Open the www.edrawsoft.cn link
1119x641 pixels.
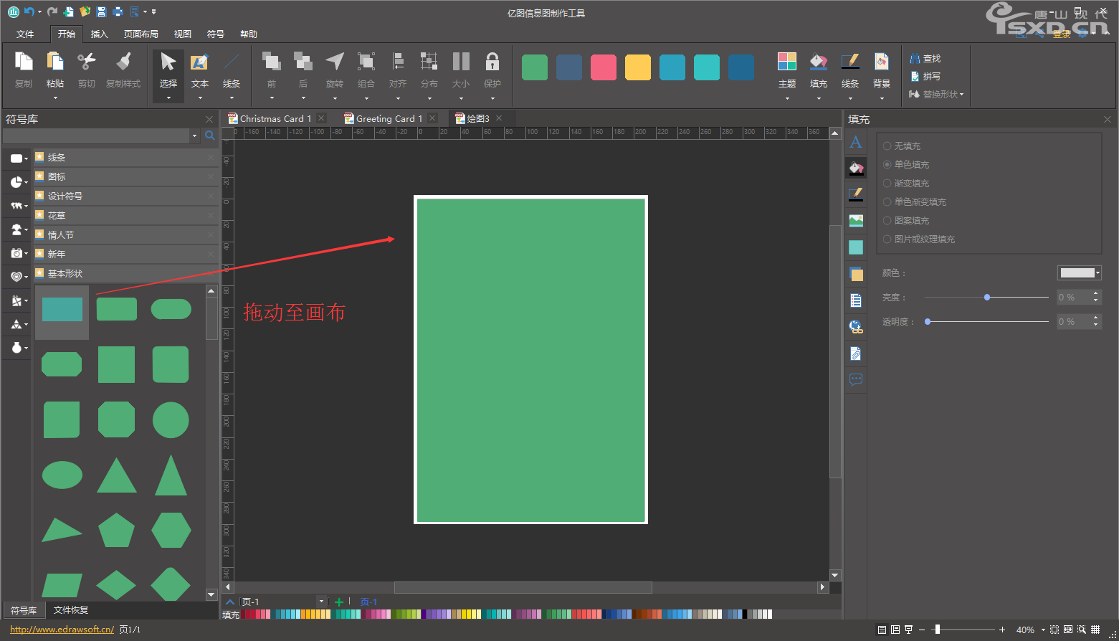point(62,630)
